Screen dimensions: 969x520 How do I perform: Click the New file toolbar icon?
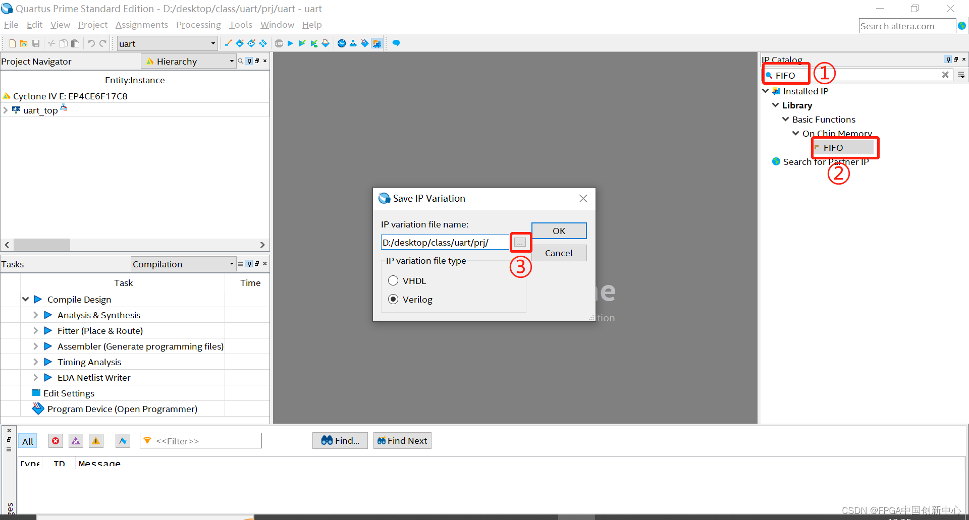[13, 43]
